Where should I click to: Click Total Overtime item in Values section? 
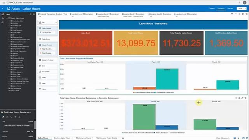(x=47, y=49)
